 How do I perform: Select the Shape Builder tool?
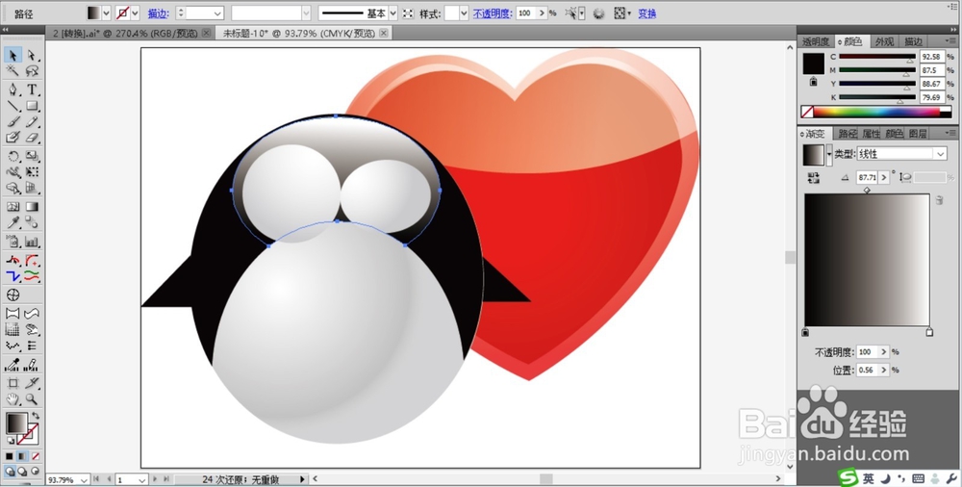click(x=13, y=189)
